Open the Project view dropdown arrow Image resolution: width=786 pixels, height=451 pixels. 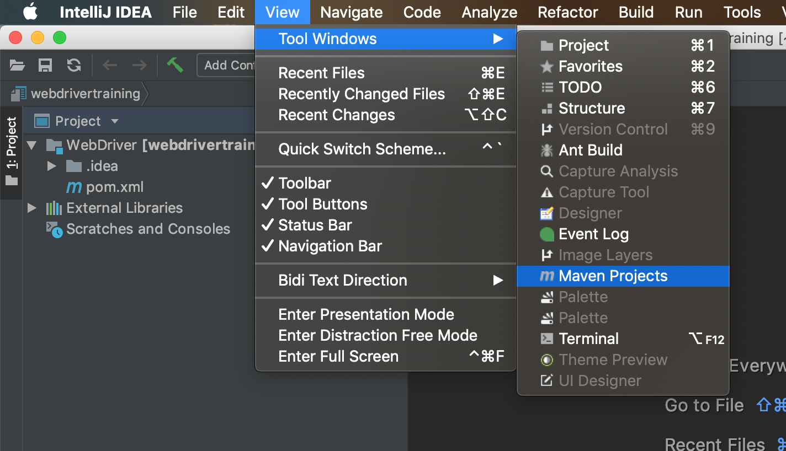pyautogui.click(x=115, y=121)
